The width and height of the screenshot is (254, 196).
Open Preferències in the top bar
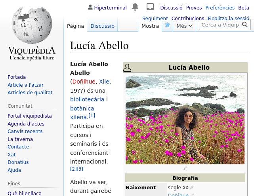pos(220,8)
